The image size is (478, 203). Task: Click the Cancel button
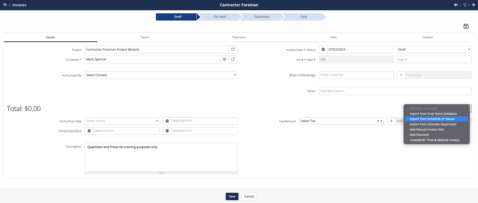click(x=249, y=196)
